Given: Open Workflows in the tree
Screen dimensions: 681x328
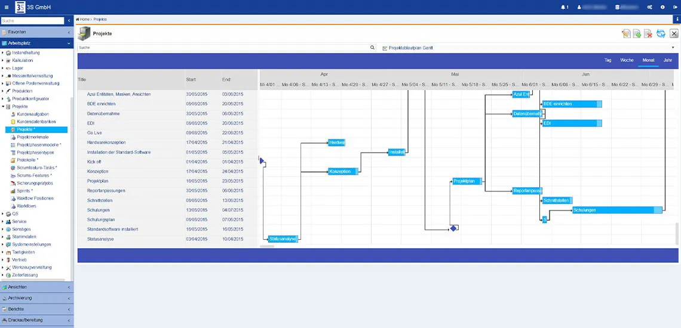Looking at the screenshot, I should (x=26, y=206).
